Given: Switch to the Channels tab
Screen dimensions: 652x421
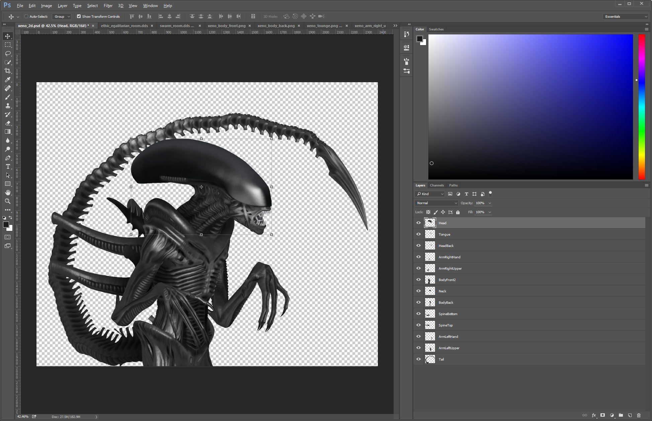Looking at the screenshot, I should click(437, 185).
